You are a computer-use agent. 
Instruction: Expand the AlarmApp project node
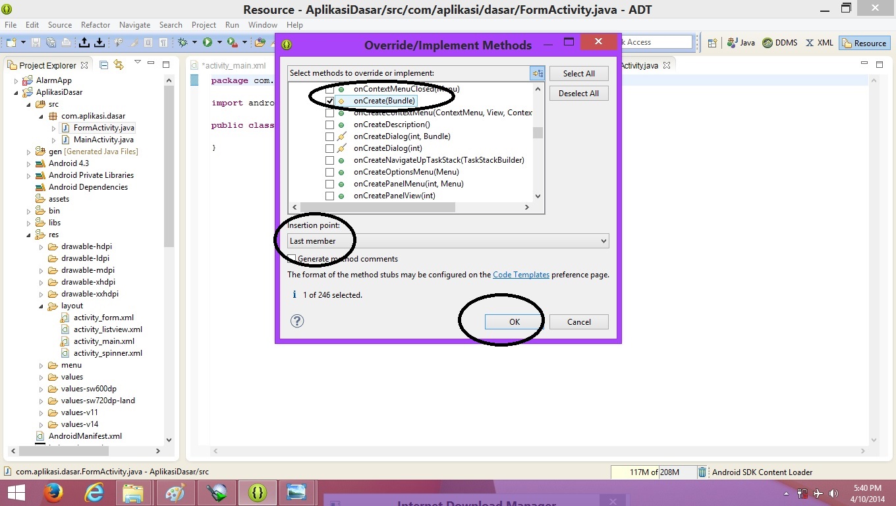[16, 80]
